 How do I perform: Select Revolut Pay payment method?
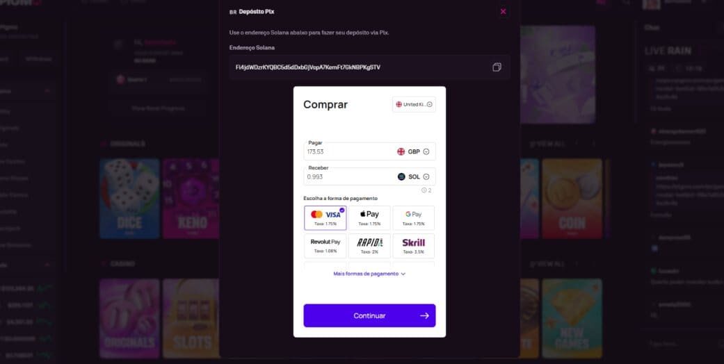(x=325, y=245)
